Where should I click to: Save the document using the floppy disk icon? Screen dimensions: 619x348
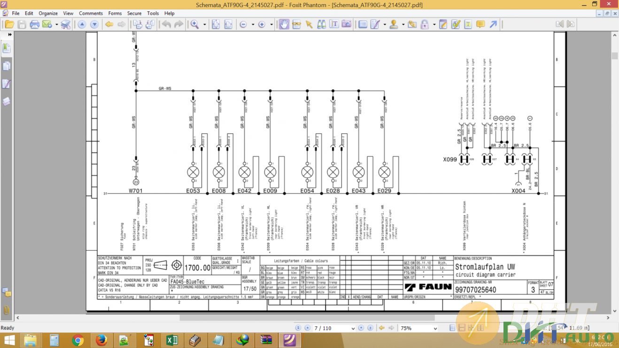click(x=22, y=24)
